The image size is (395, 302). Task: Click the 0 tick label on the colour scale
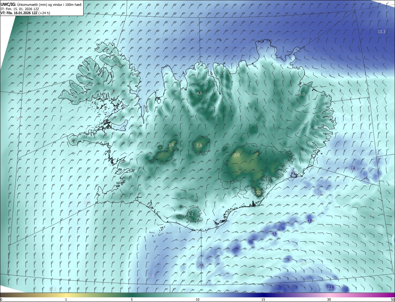1,300
